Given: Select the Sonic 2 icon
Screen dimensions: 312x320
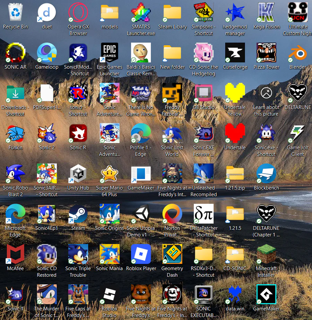Looking at the screenshot, I should pos(47,133).
